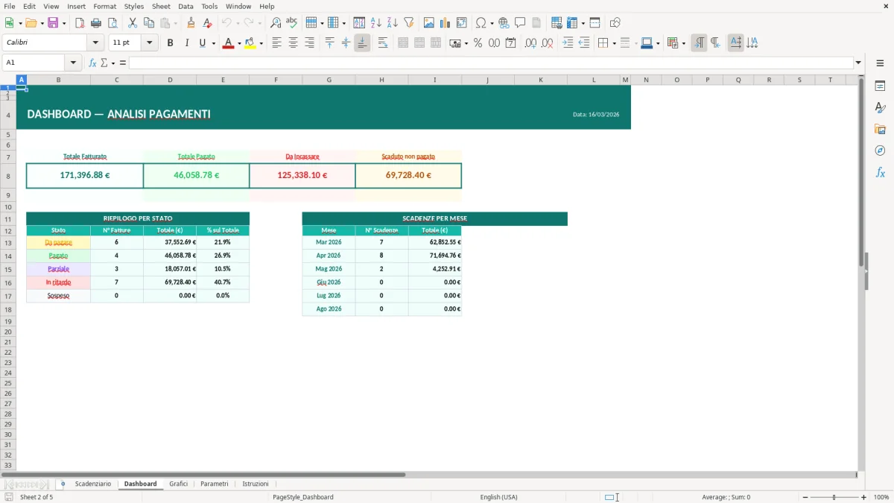Click the formula input line
The width and height of the screenshot is (894, 503).
pos(490,63)
